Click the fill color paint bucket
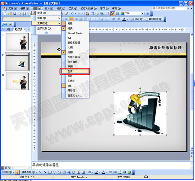The width and height of the screenshot is (195, 181). pyautogui.click(x=90, y=172)
